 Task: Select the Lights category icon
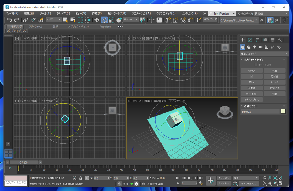(255, 47)
